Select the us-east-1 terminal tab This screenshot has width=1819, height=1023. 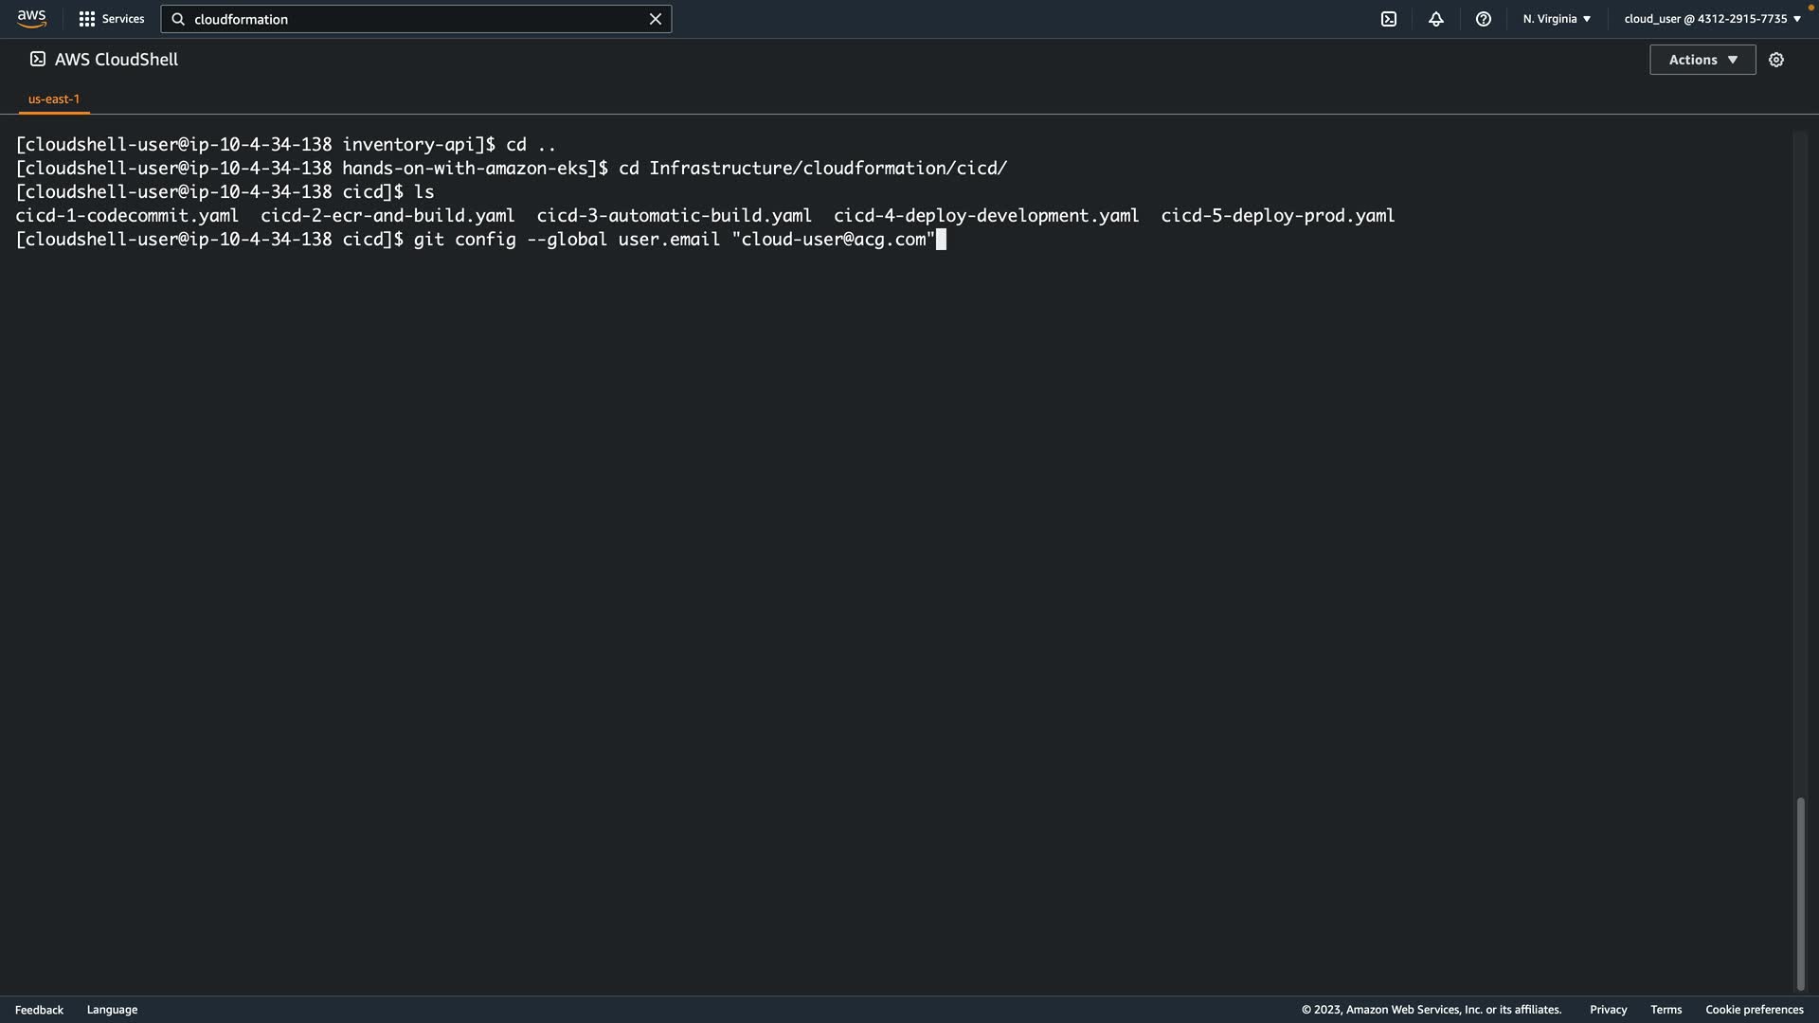pyautogui.click(x=54, y=99)
